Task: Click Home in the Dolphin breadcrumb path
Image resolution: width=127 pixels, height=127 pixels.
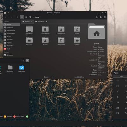Action: pos(37,17)
